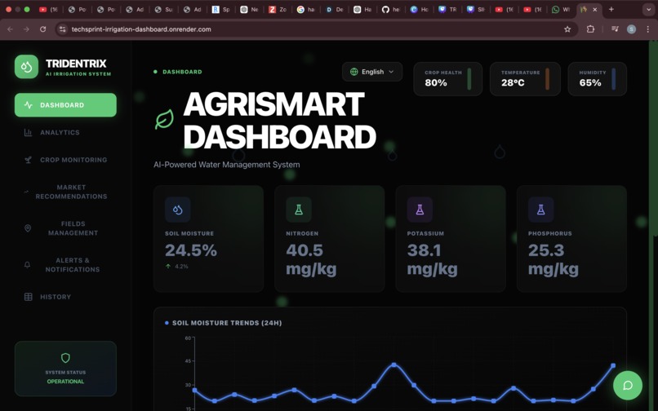
Task: Open the browser extensions puzzle icon
Action: pos(590,29)
